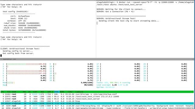Click 'SERVER: Got a connection (fd = 4):'
195x109 pixels.
pyautogui.click(x=115, y=12)
